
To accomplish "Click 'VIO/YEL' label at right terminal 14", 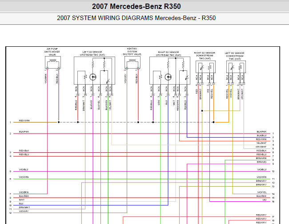I will coord(262,192).
